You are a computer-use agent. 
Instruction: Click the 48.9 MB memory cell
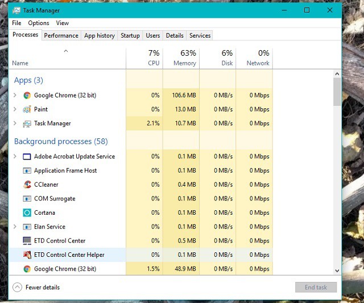181,269
